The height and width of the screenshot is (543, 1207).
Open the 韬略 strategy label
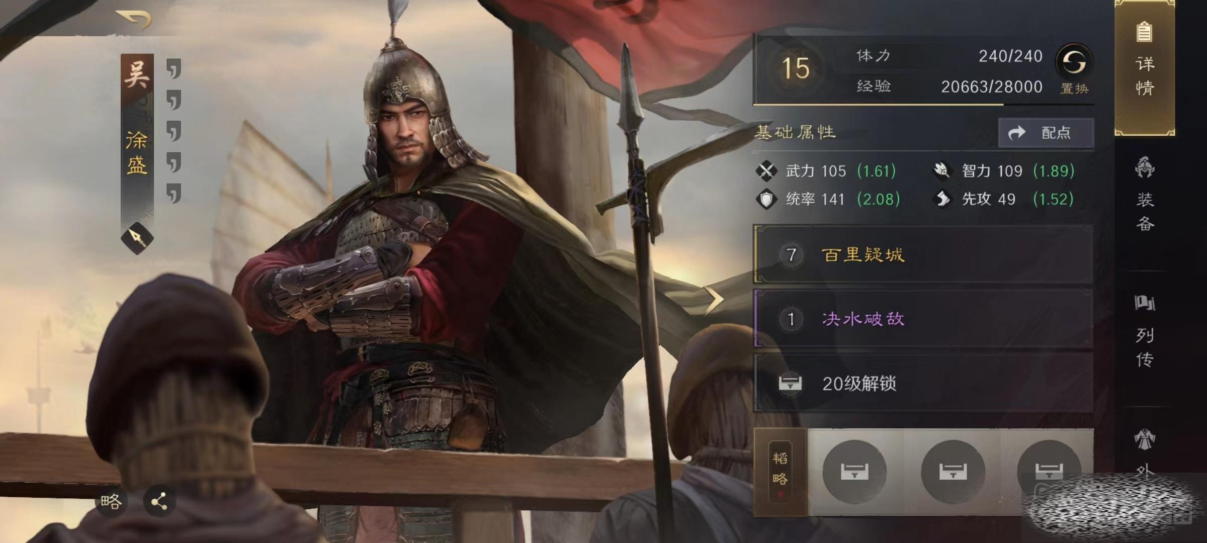click(x=780, y=472)
